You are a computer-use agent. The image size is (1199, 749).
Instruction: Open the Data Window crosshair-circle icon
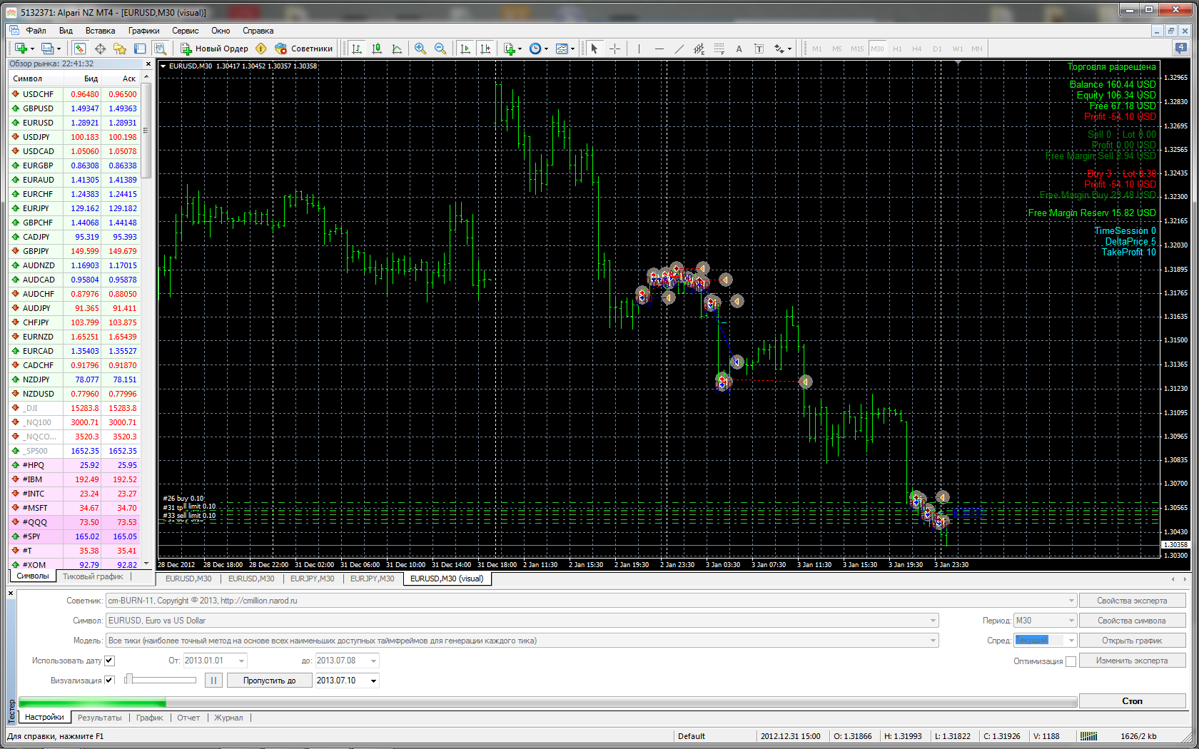pyautogui.click(x=100, y=49)
